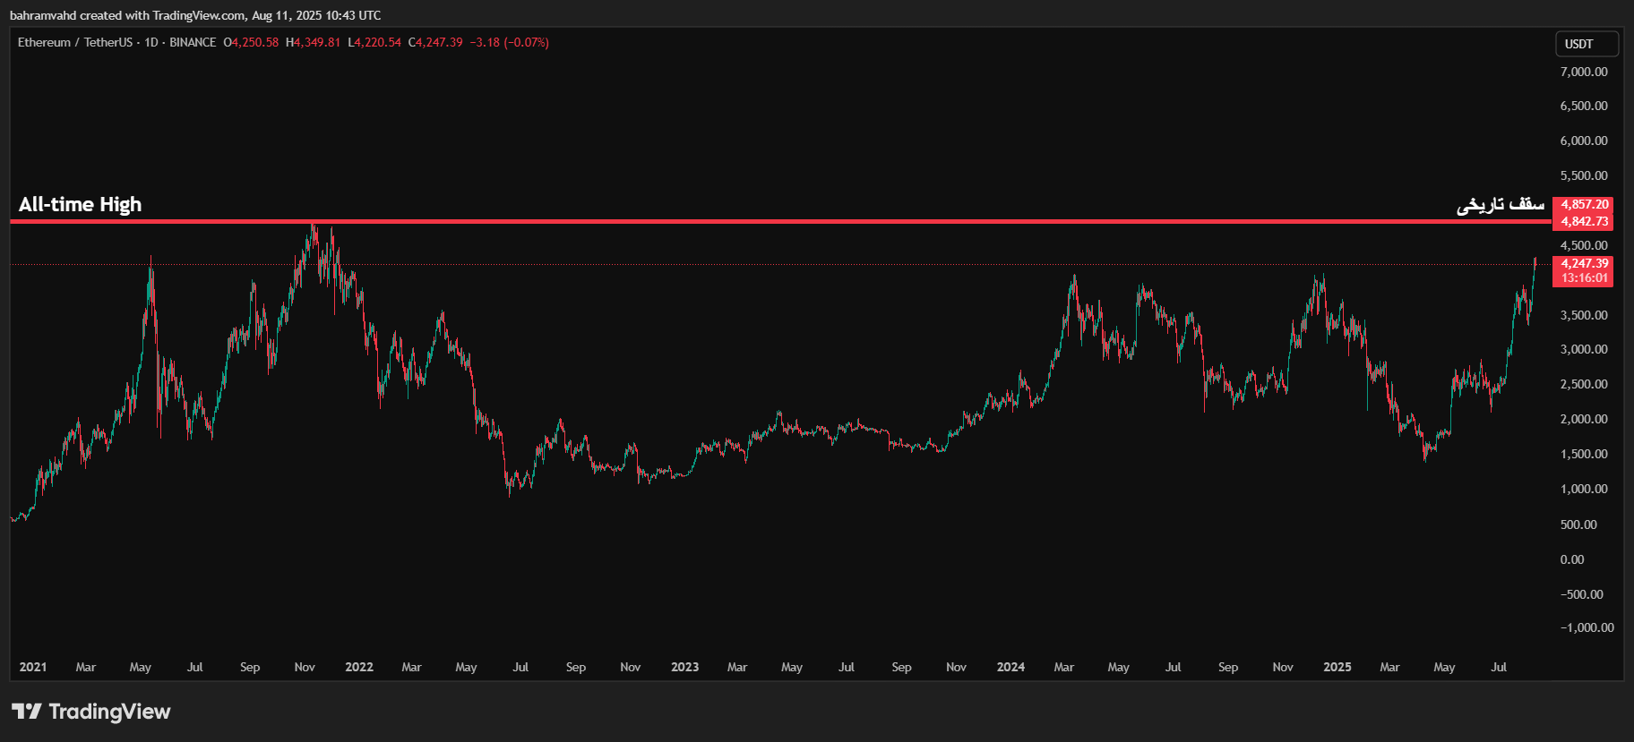Click the 4,842.73 price axis label

point(1584,221)
